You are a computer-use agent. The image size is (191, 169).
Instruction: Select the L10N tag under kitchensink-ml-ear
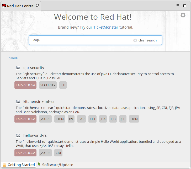point(60,119)
